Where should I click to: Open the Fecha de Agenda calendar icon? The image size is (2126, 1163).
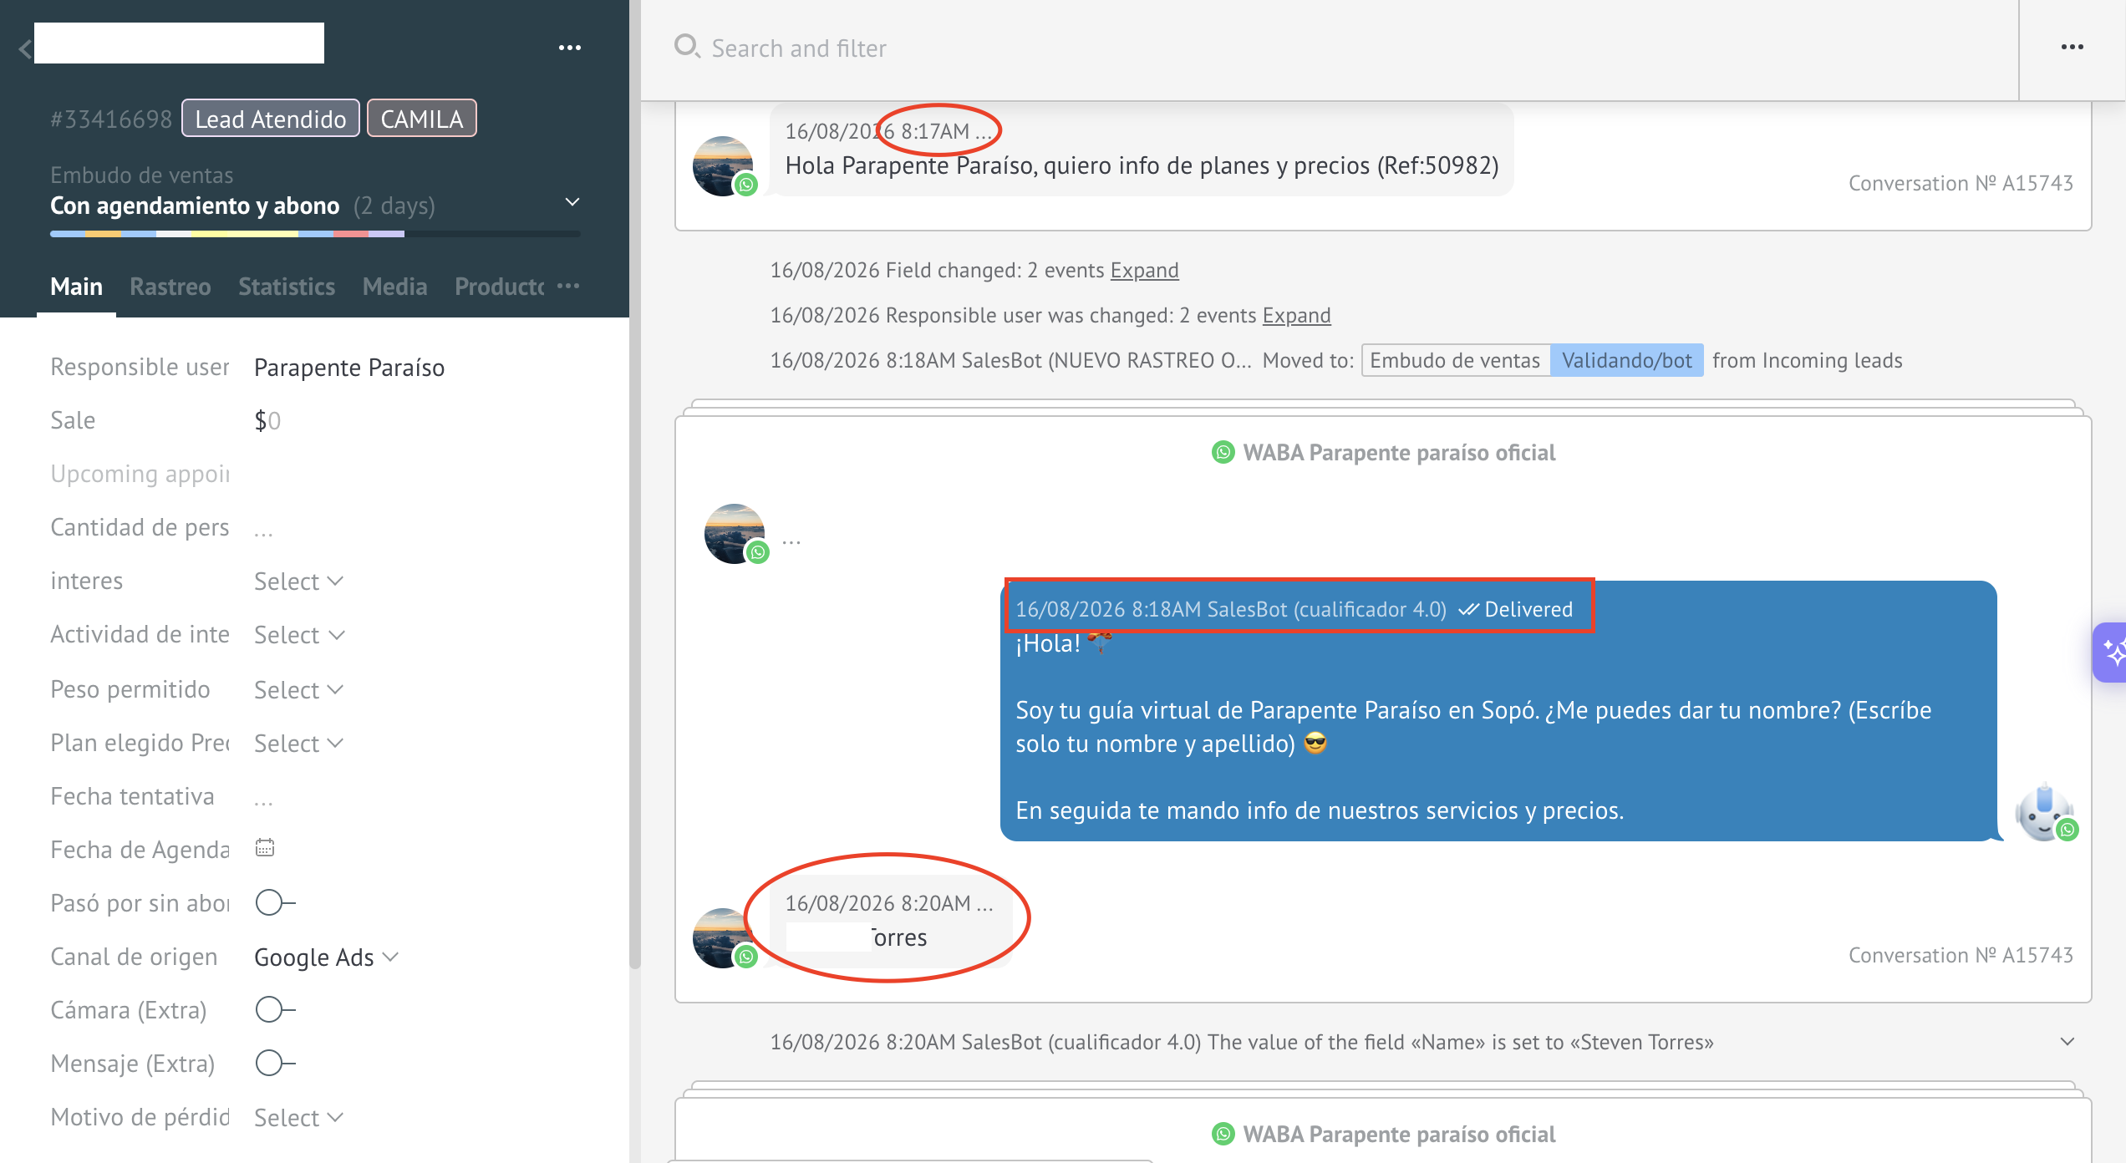click(265, 848)
